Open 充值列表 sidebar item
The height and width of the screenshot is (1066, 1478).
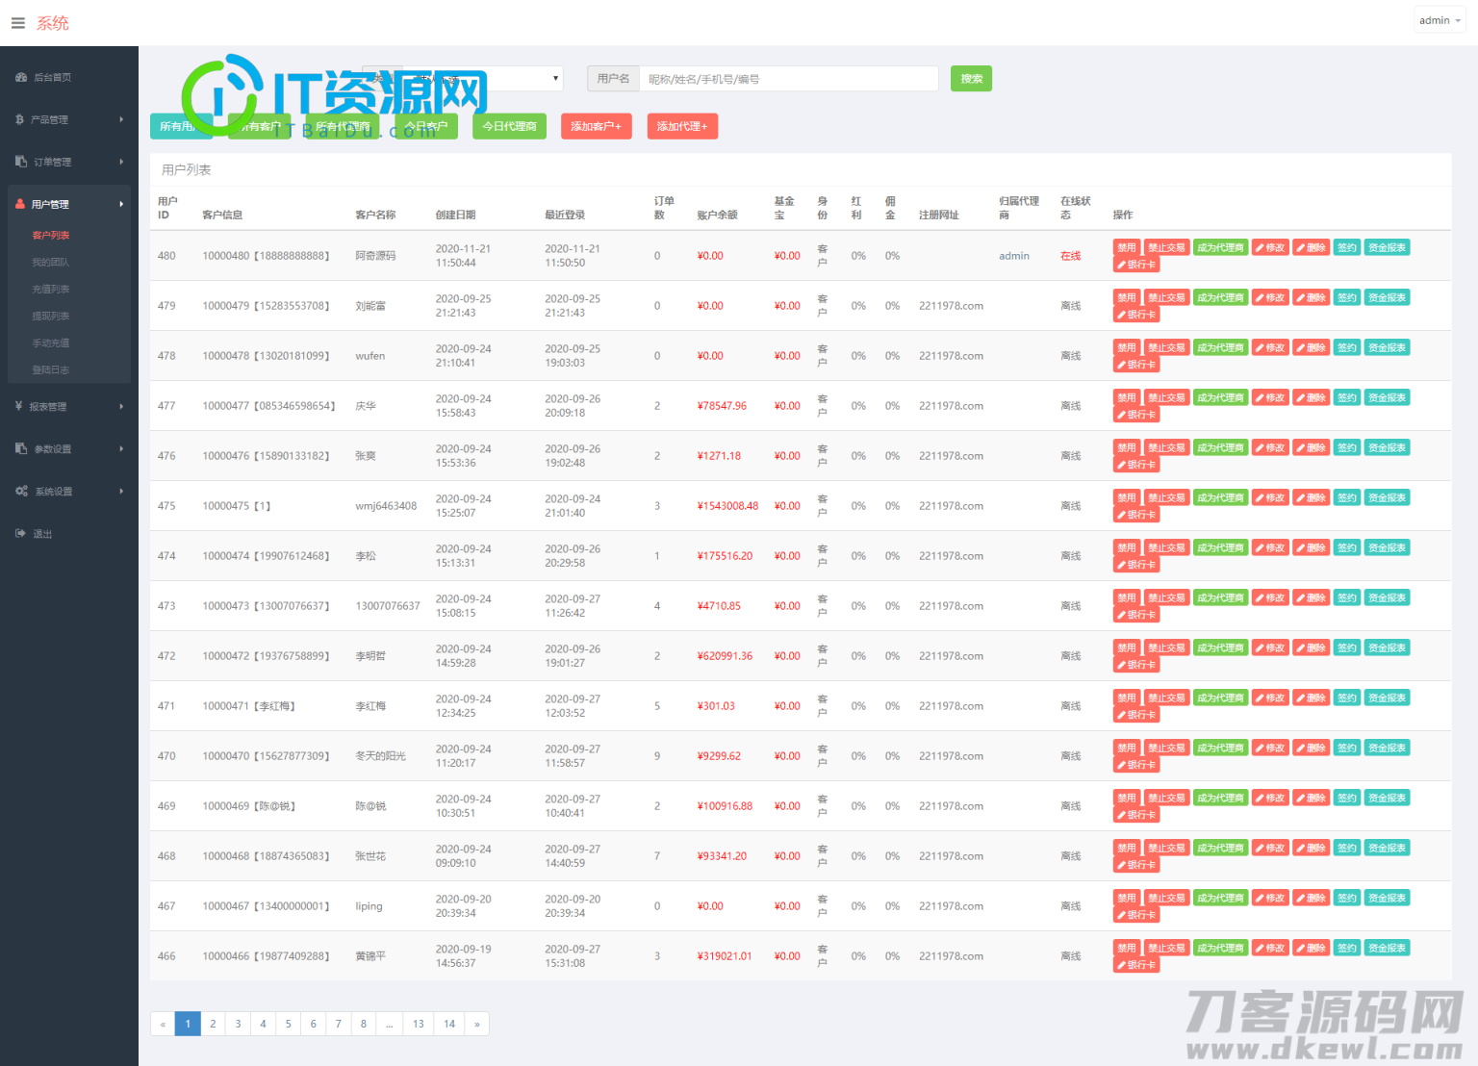[x=51, y=289]
